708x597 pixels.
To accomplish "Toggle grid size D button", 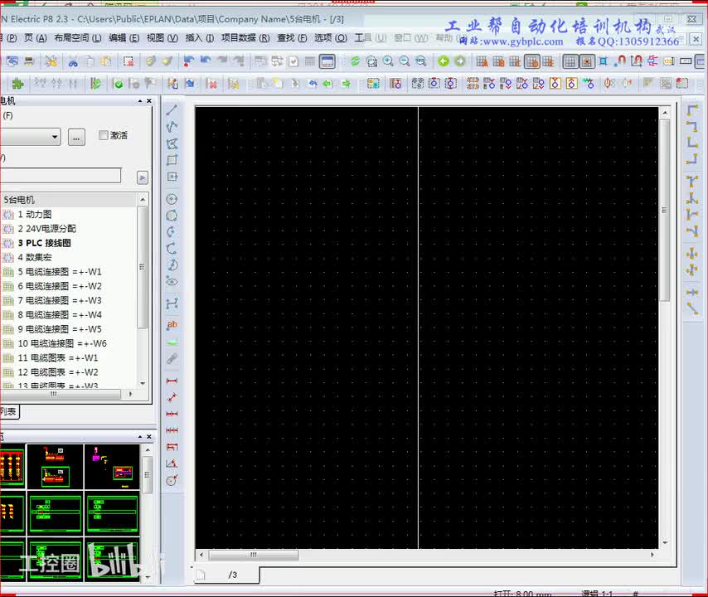I will tap(532, 61).
